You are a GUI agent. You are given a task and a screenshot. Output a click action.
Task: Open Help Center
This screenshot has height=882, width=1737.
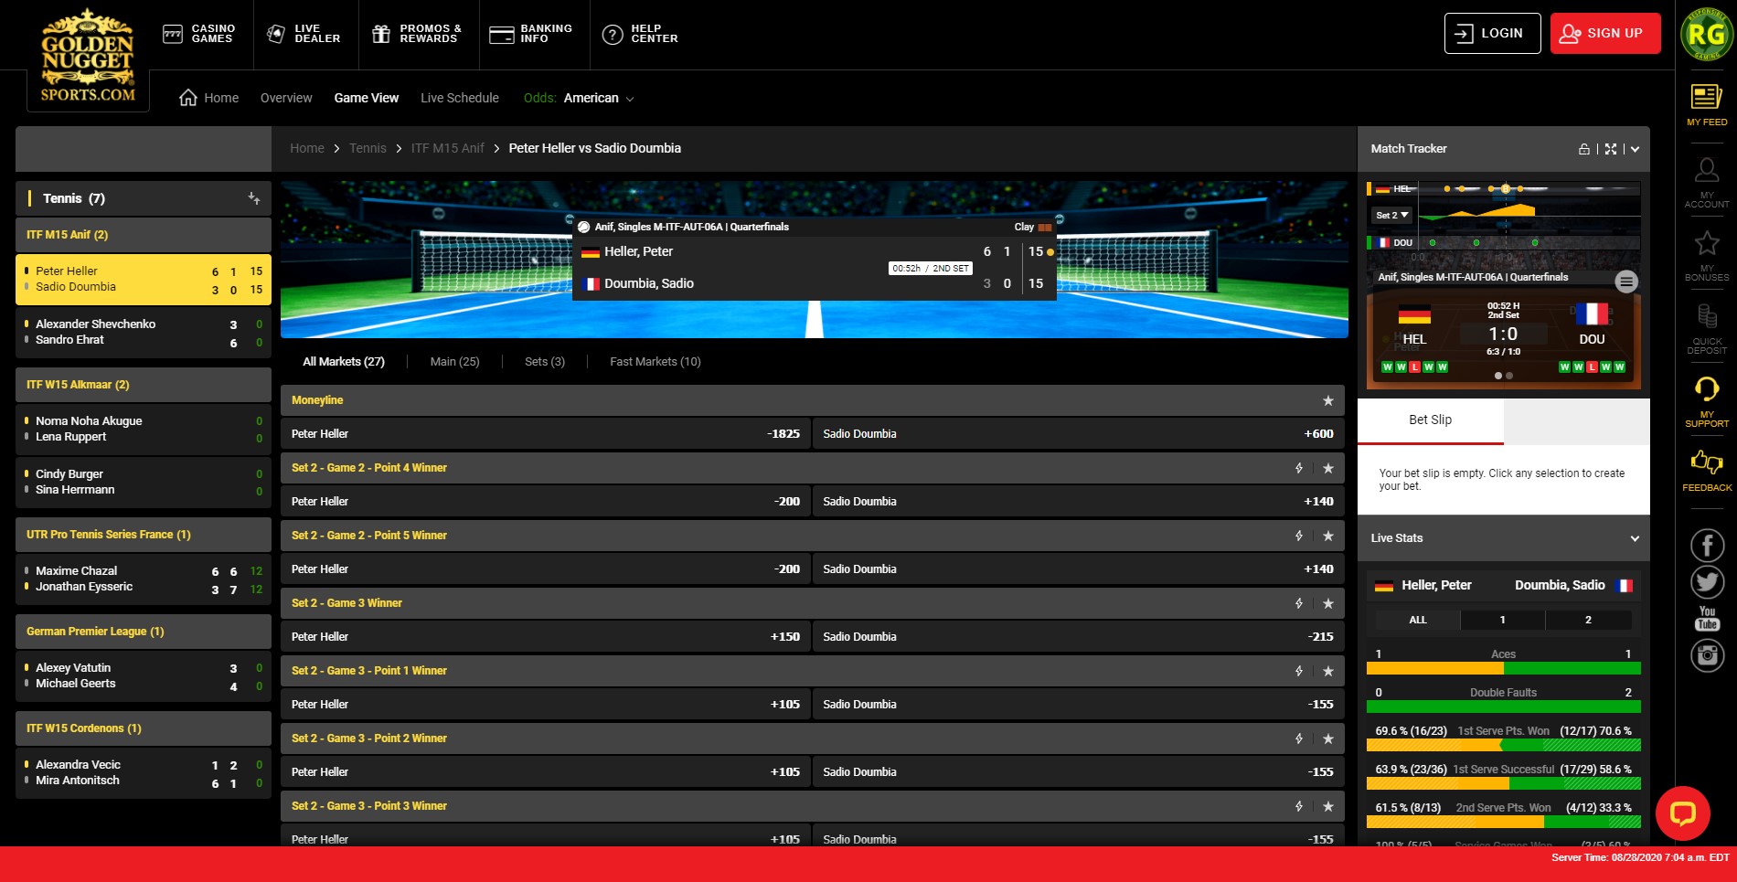[x=640, y=34]
